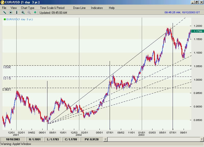This screenshot has height=147, width=204.
Task: Click the 1.2000 price axis label
Action: (198, 26)
